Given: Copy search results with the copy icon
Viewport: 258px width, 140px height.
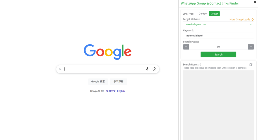Looking at the screenshot, I should 251,64.
